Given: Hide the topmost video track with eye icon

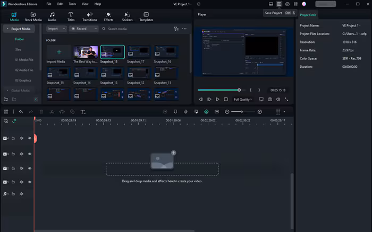Looking at the screenshot, I should pos(30,138).
